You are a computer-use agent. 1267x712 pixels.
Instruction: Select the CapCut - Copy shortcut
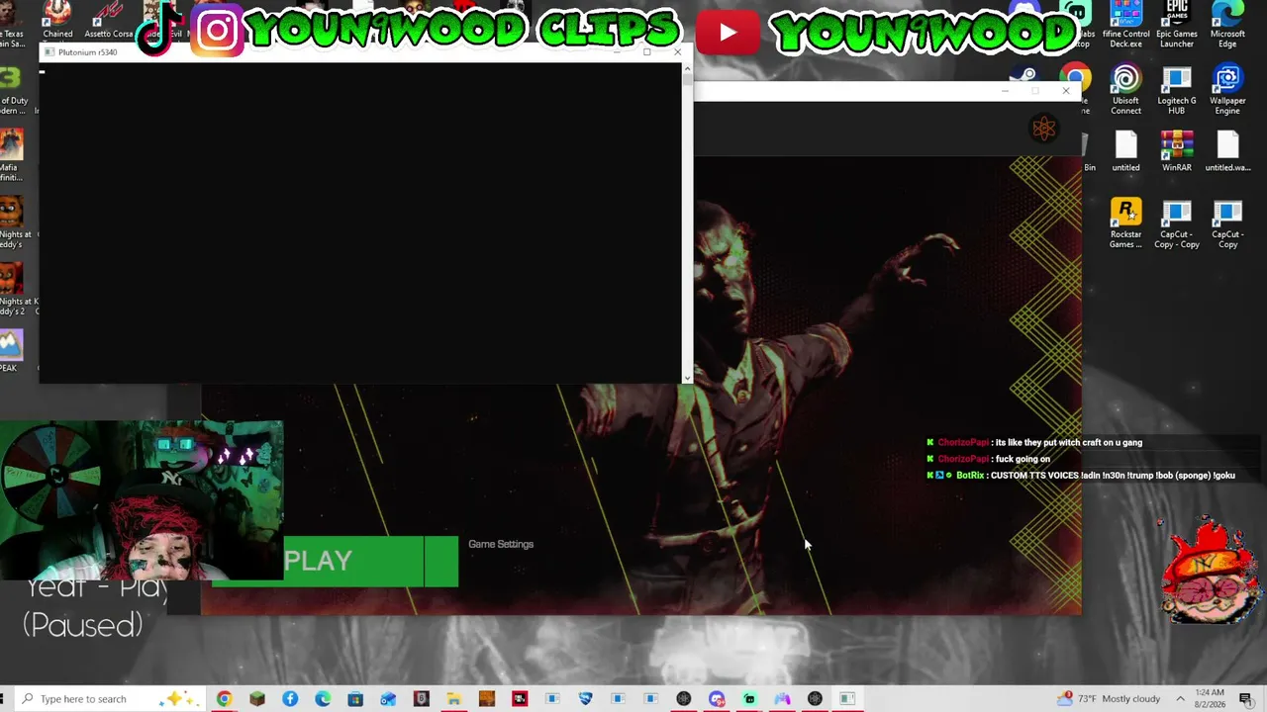pyautogui.click(x=1227, y=224)
